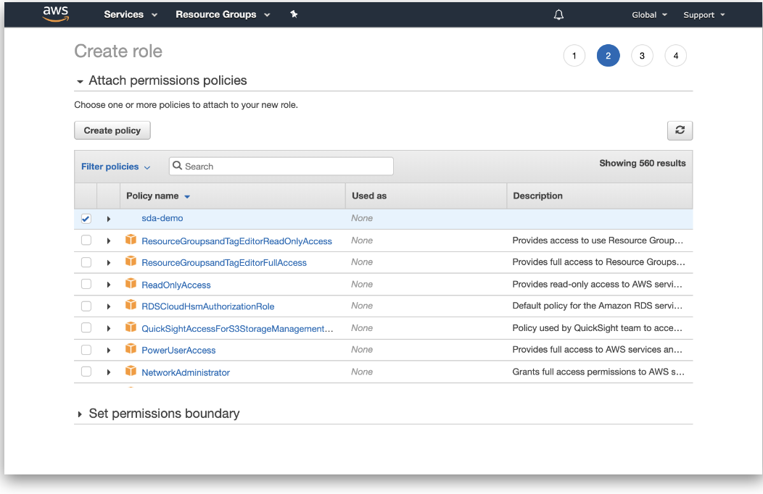This screenshot has width=763, height=494.
Task: Open QuickSightAccessForS3StorageManagement policy link
Action: (237, 329)
